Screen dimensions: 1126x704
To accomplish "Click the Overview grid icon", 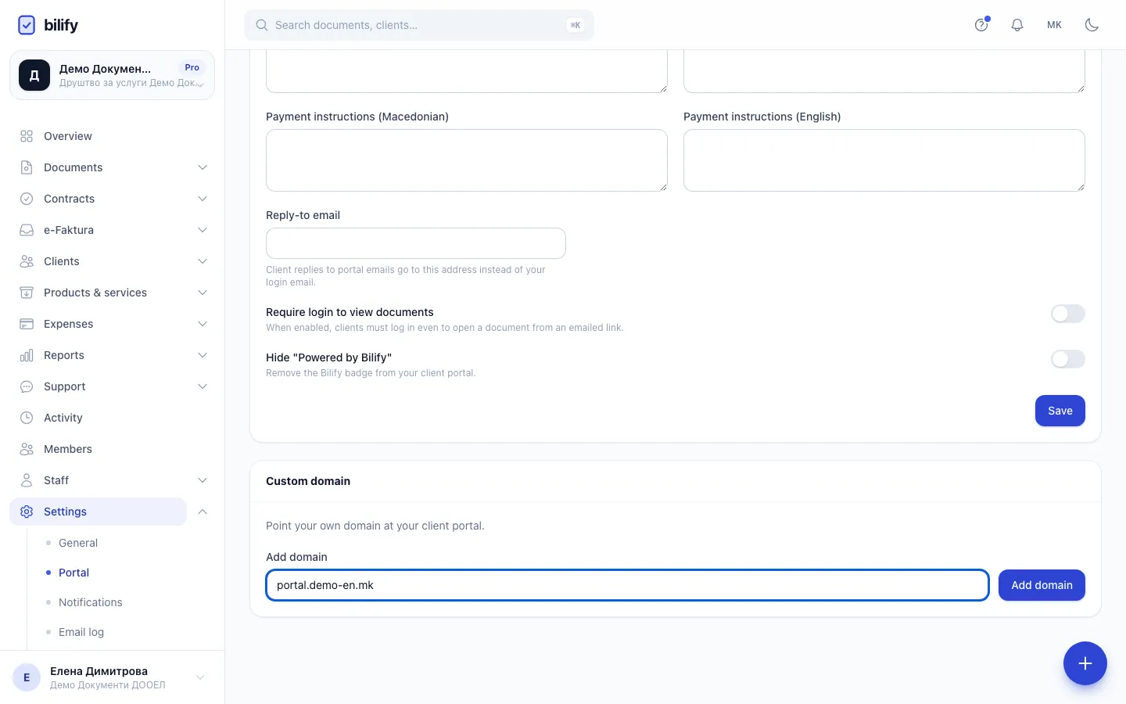I will 27,136.
